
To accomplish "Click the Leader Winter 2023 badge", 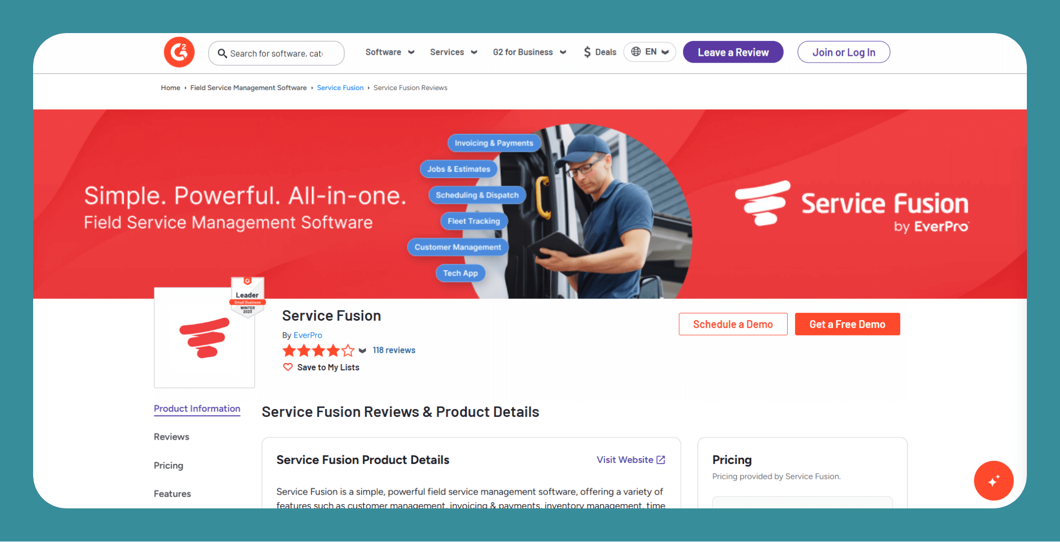I will [247, 297].
